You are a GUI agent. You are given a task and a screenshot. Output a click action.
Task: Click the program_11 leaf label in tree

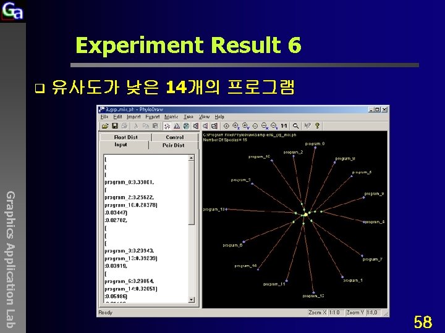click(274, 284)
